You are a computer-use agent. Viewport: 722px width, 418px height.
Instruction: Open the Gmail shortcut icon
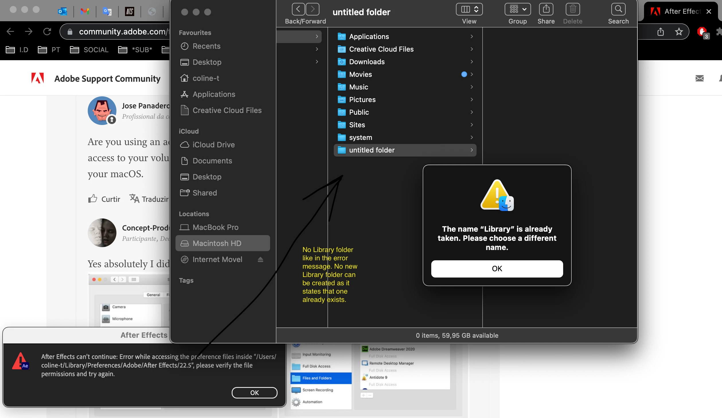click(x=85, y=11)
